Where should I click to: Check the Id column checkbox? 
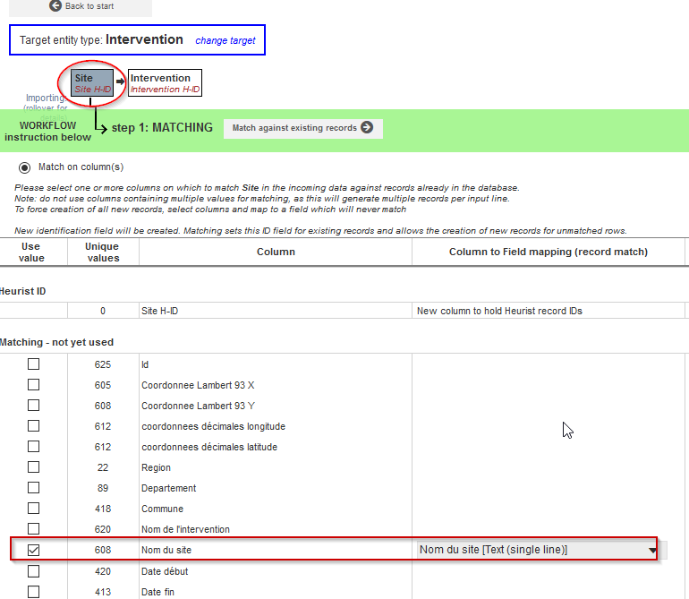[x=33, y=364]
